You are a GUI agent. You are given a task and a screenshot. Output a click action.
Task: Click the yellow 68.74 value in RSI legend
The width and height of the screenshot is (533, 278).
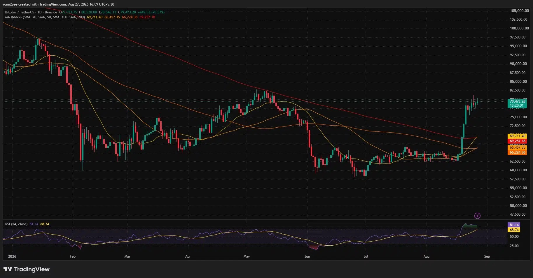(x=45, y=224)
